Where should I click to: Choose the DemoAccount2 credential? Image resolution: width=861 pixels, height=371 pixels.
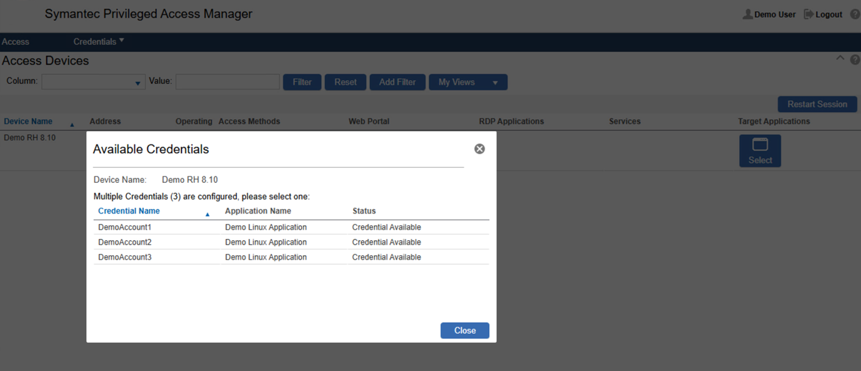(125, 242)
